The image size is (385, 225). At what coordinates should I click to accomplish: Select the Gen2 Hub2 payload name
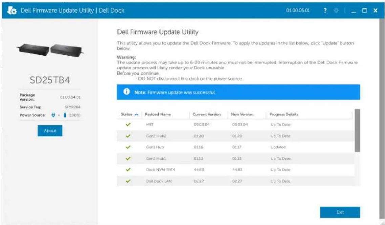[156, 136]
